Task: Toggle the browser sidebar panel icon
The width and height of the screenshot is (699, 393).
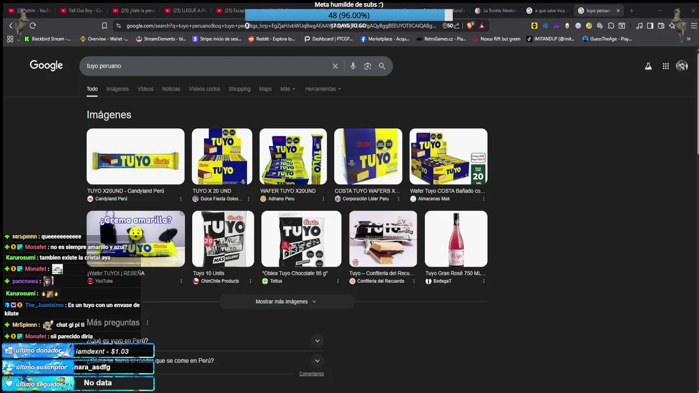Action: point(650,26)
